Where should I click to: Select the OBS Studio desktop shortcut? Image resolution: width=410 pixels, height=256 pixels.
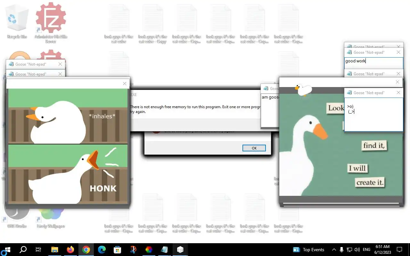pyautogui.click(x=17, y=216)
